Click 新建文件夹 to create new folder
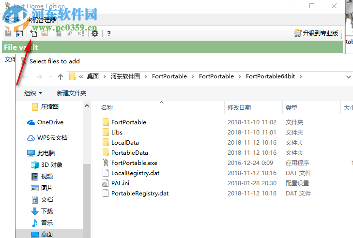Viewport: 353px width, 238px height. click(x=72, y=93)
